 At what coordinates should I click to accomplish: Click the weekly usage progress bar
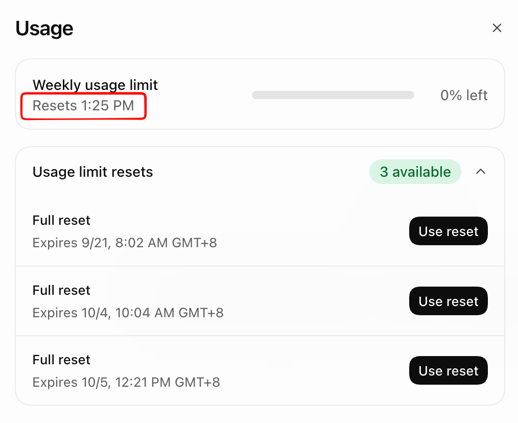pyautogui.click(x=333, y=95)
